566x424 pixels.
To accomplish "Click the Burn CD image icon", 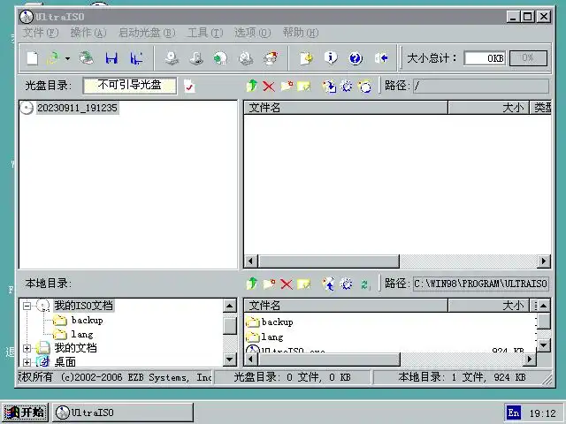I will [271, 58].
